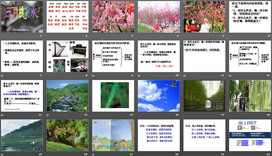Image resolution: width=272 pixels, height=156 pixels.
Task: Click animation star icon below slide 10
Action: pyautogui.click(x=139, y=76)
